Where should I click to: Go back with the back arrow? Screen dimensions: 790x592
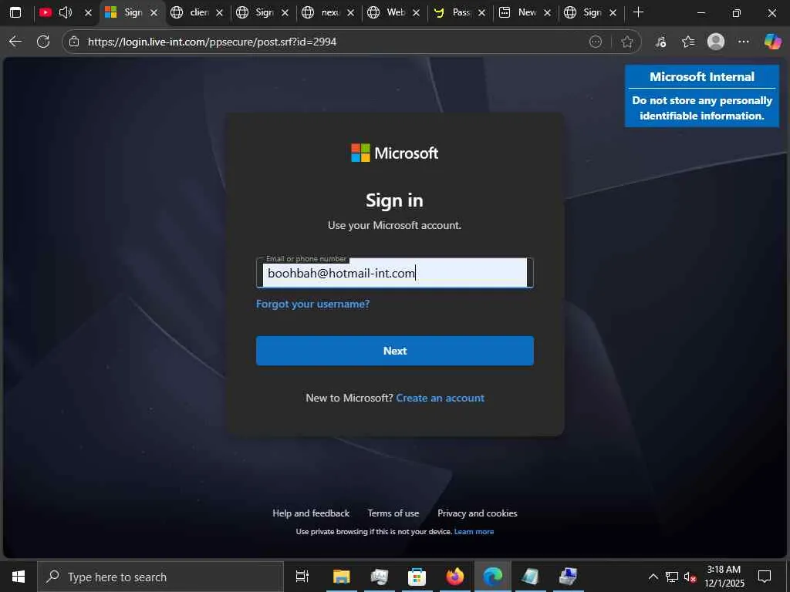click(x=15, y=42)
